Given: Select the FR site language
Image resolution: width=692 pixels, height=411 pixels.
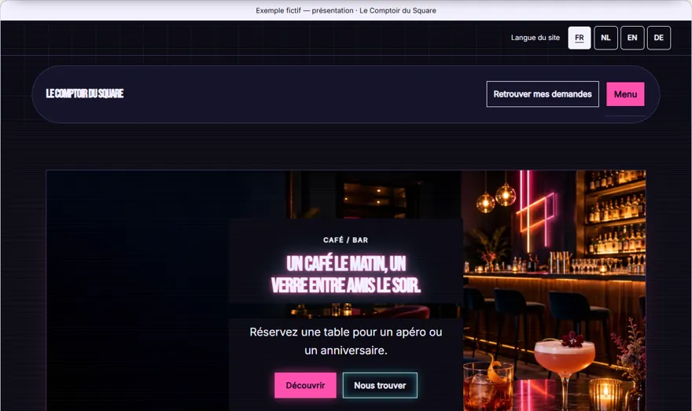Looking at the screenshot, I should (579, 38).
